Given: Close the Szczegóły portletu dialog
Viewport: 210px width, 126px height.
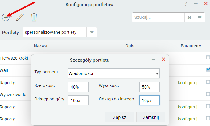Looking at the screenshot, I should tap(163, 59).
